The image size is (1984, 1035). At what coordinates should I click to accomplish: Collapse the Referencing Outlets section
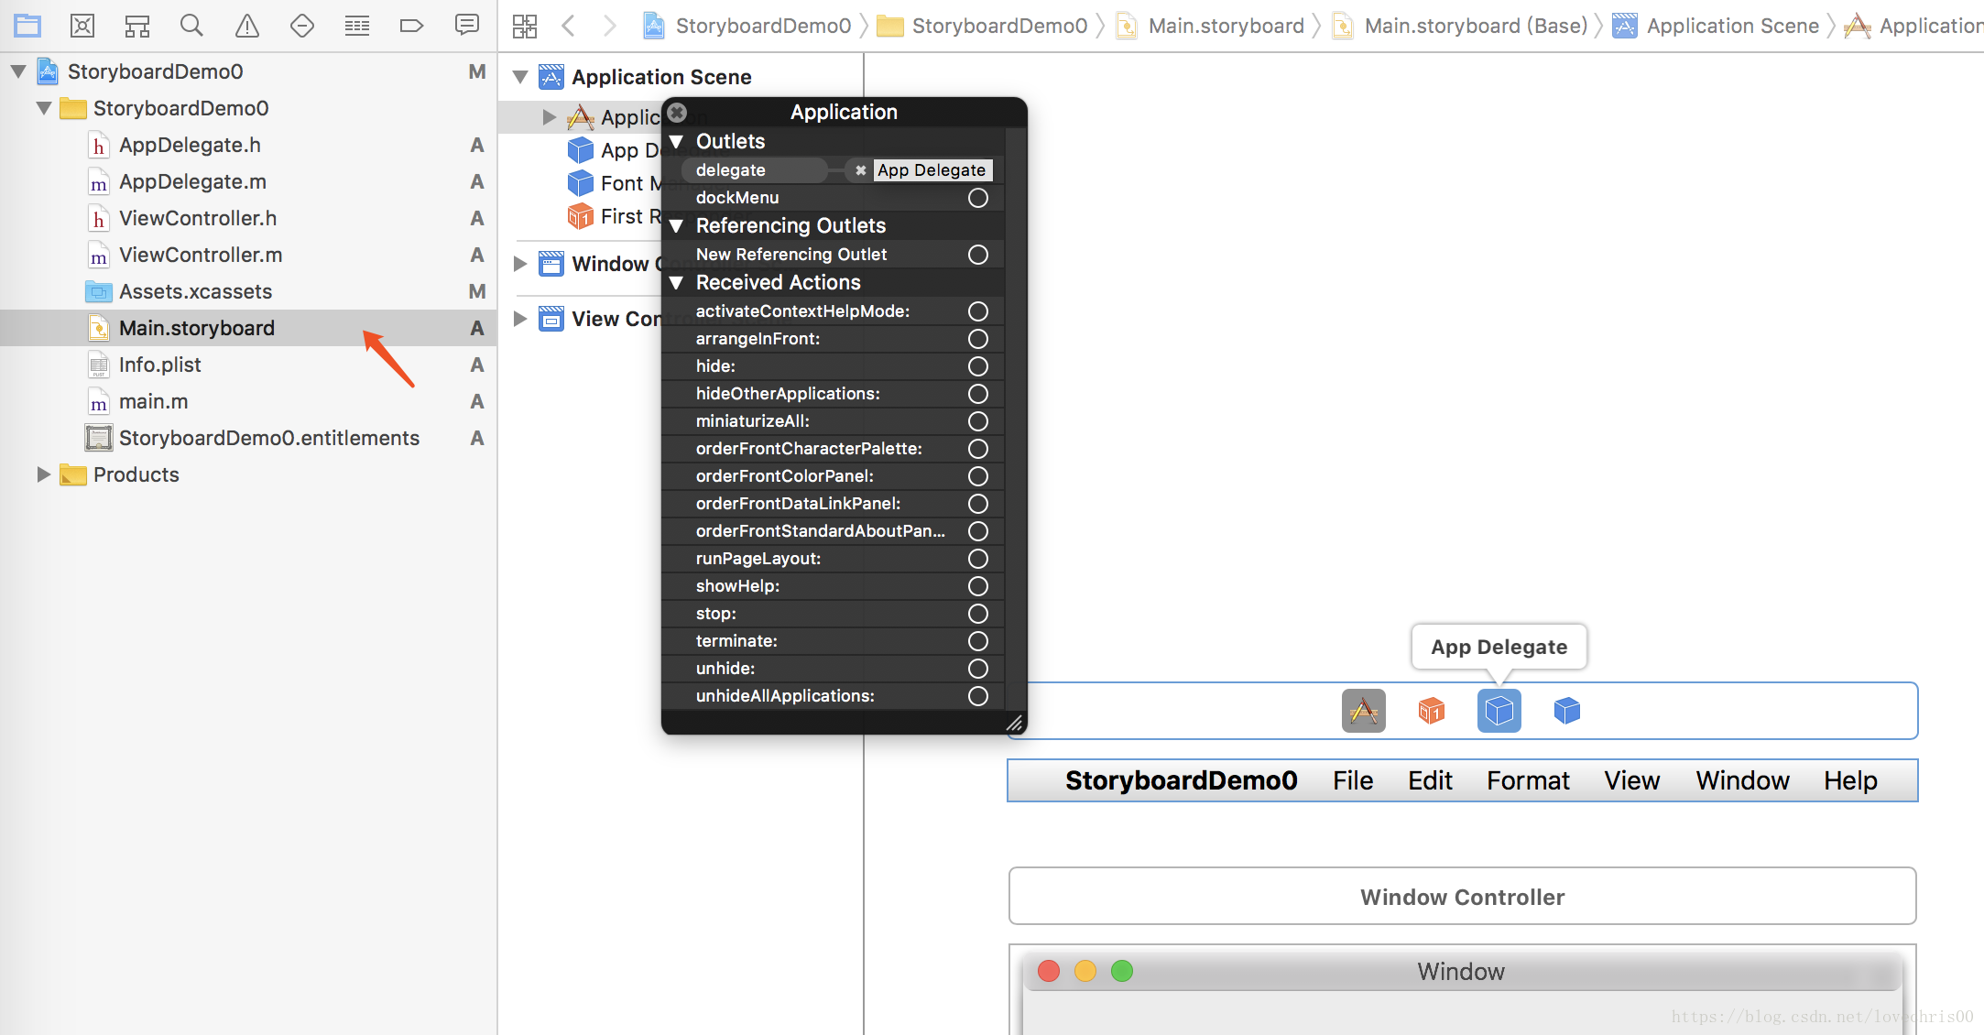click(677, 226)
